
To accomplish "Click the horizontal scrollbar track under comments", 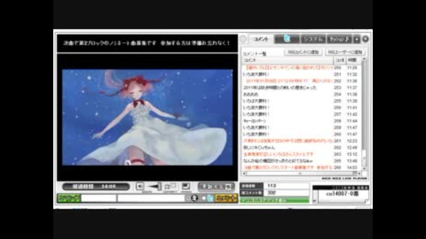I will (302, 173).
